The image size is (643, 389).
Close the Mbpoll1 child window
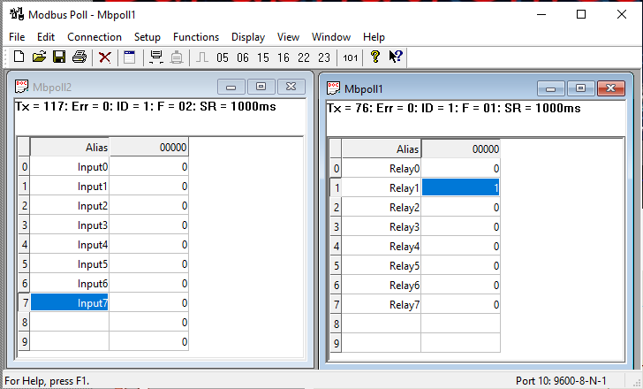tap(611, 88)
